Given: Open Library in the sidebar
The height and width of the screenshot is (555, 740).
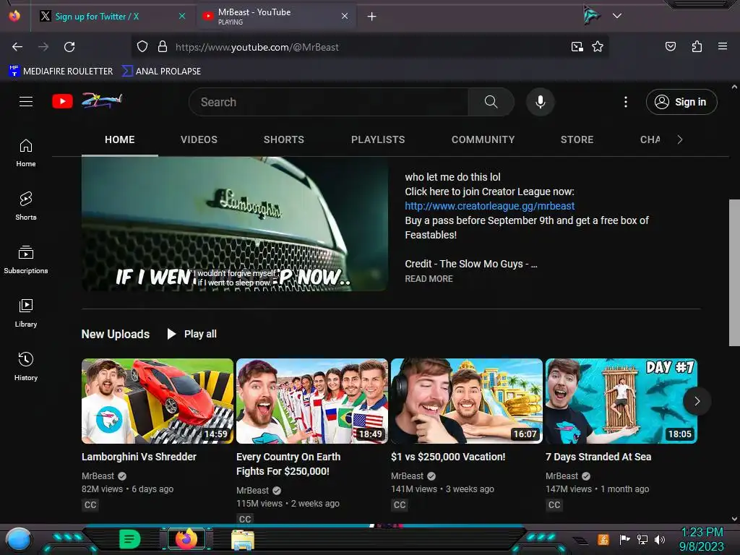Looking at the screenshot, I should pyautogui.click(x=26, y=313).
